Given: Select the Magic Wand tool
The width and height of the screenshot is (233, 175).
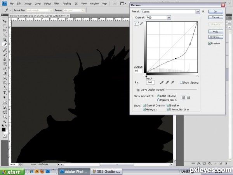Looking at the screenshot, I should tap(5, 35).
